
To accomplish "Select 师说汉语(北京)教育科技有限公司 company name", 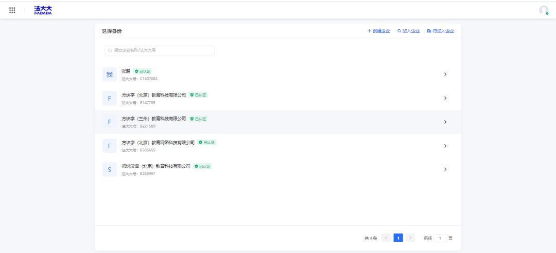I will (155, 166).
